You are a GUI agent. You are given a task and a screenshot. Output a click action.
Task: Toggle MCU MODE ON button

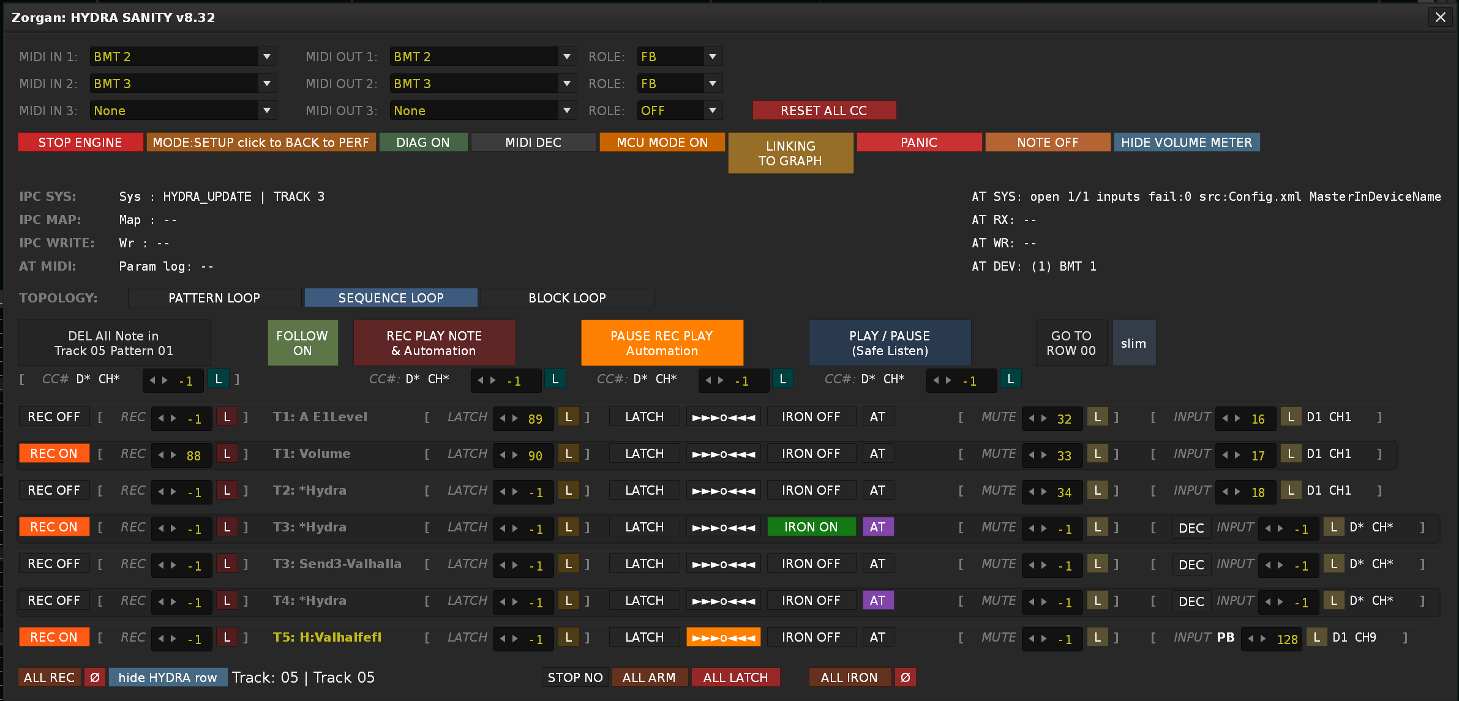point(662,143)
